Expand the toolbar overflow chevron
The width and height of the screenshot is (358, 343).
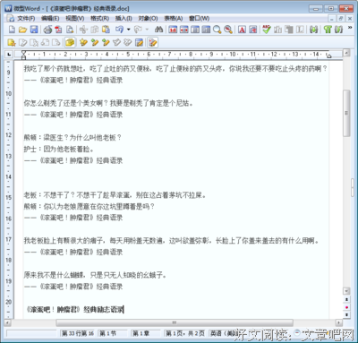350,28
